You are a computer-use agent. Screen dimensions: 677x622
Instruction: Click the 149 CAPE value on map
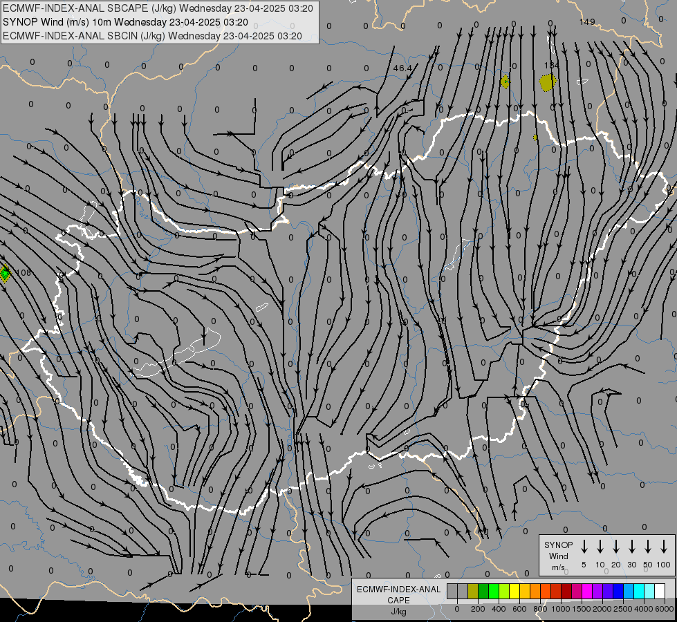pyautogui.click(x=587, y=21)
